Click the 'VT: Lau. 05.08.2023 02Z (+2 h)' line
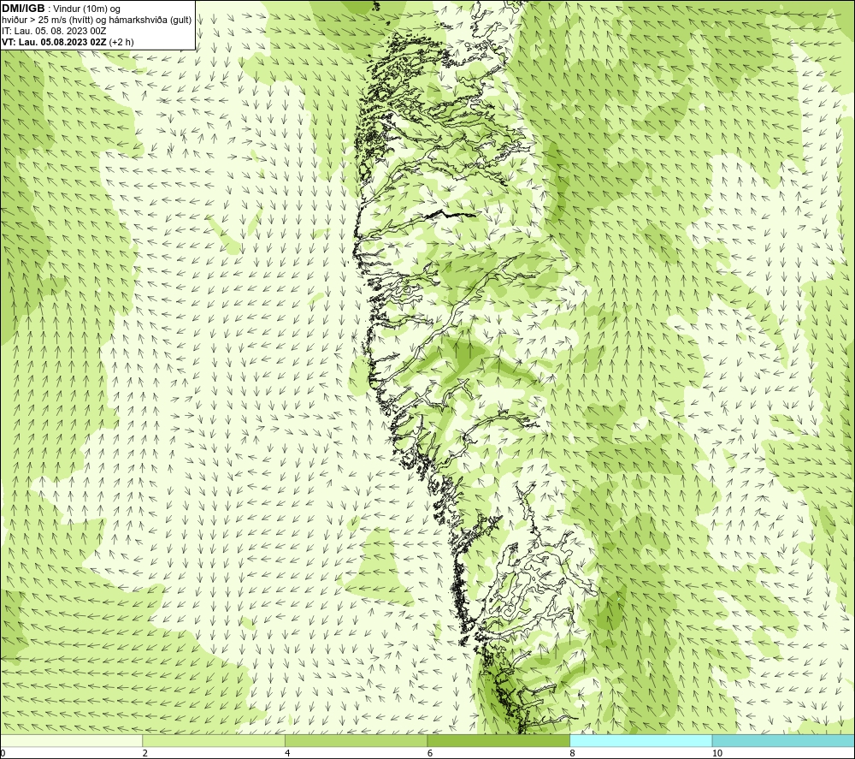 [68, 41]
